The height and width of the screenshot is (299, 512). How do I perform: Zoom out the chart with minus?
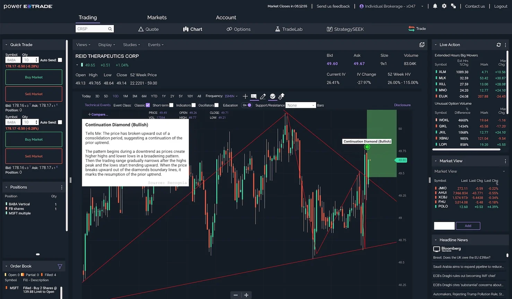[x=236, y=295]
